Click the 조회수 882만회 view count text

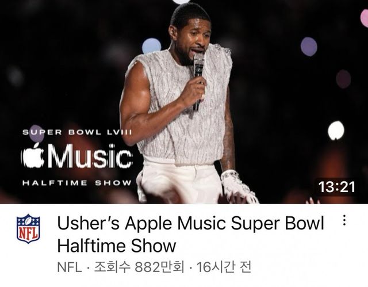point(139,267)
